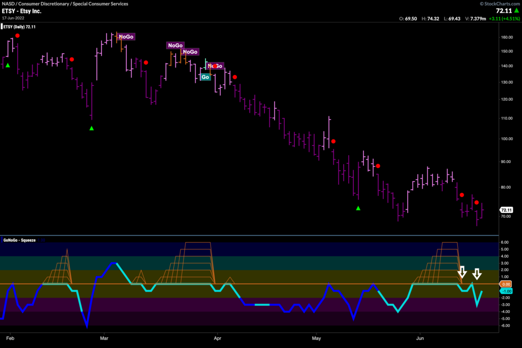Image resolution: width=522 pixels, height=348 pixels.
Task: Click the 110.00 price axis label
Action: [507, 119]
